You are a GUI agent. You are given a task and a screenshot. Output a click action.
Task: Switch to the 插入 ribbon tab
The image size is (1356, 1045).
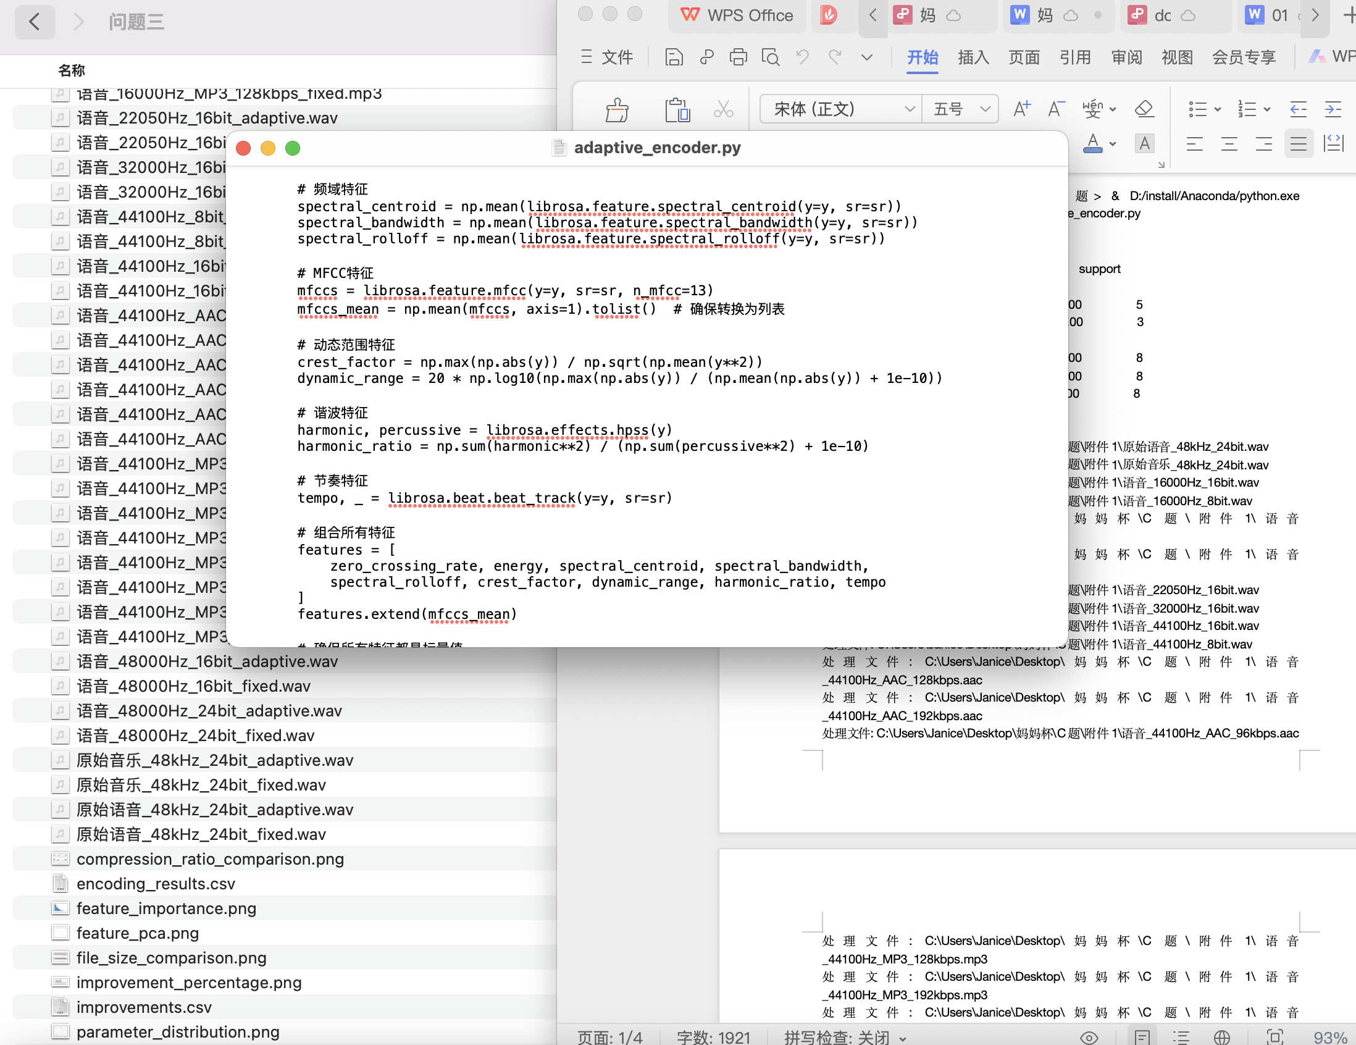[x=973, y=57]
